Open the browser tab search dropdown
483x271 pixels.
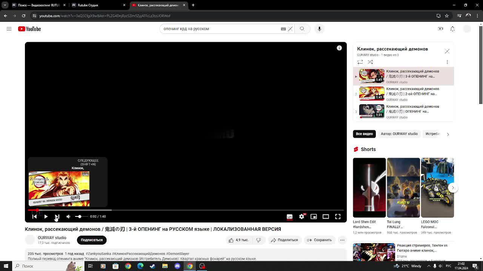click(x=5, y=5)
